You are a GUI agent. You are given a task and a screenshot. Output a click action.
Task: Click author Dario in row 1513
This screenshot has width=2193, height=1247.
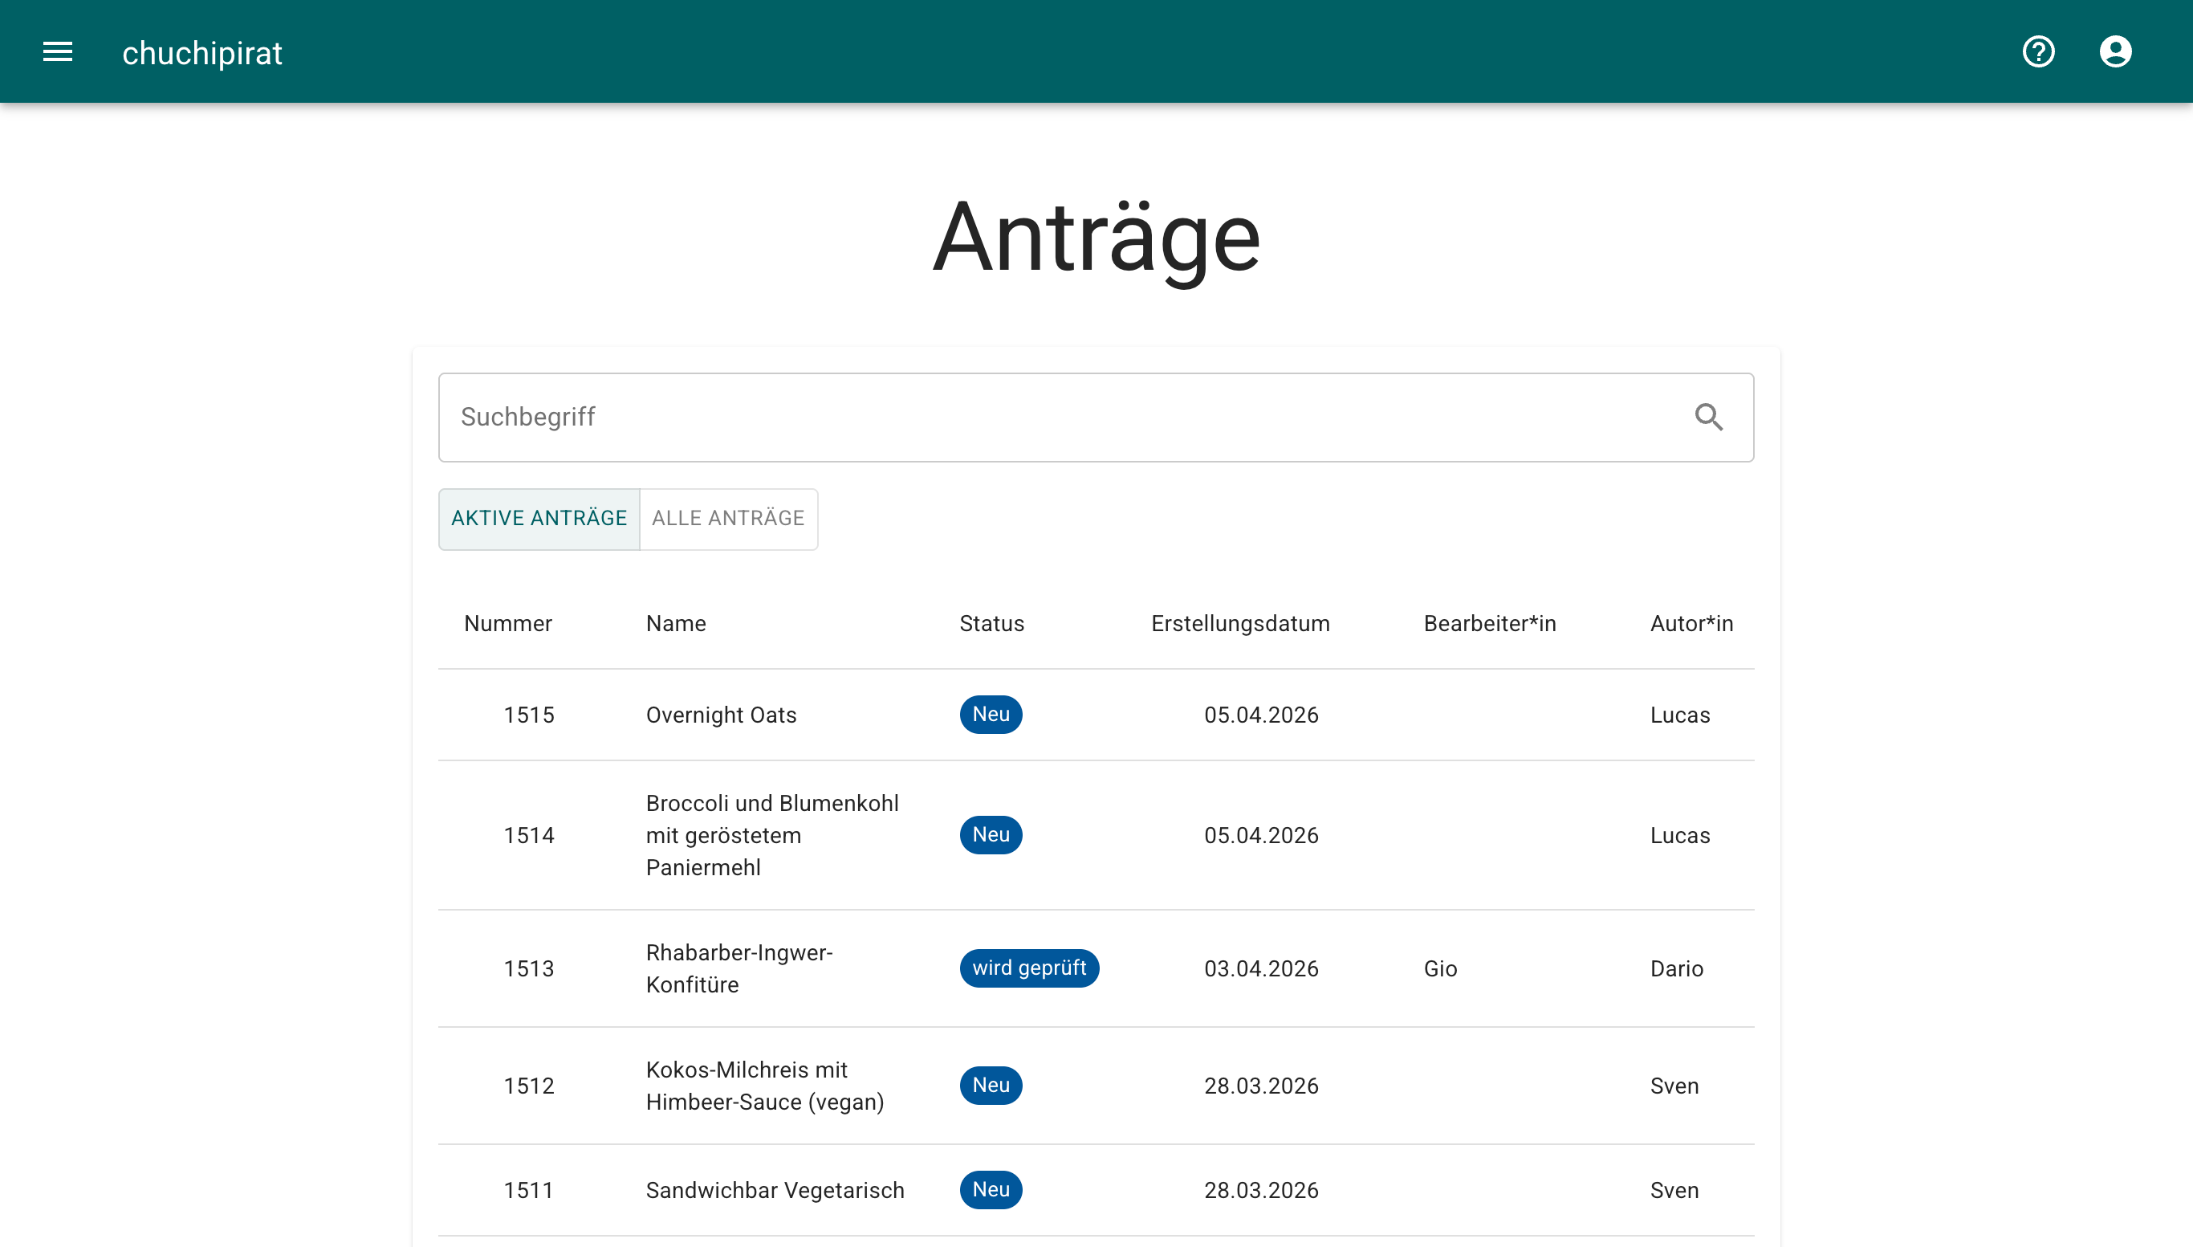click(x=1676, y=968)
